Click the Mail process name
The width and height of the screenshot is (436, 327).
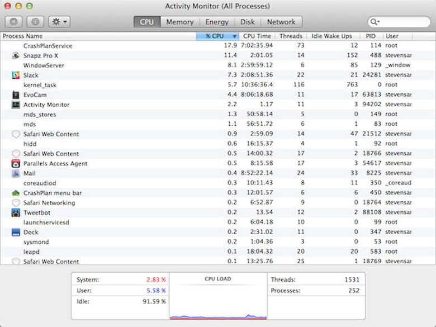tap(30, 173)
